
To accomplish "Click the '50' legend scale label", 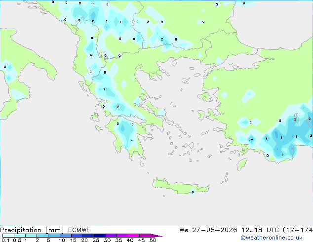I will 153,240.
